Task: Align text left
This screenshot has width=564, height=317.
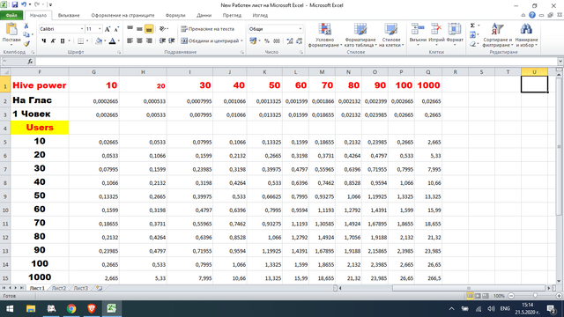Action: [x=130, y=41]
